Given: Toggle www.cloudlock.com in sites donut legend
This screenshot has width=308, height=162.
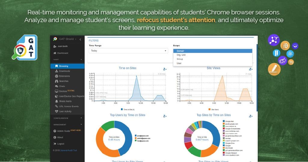Looking at the screenshot, I should click(x=231, y=155).
